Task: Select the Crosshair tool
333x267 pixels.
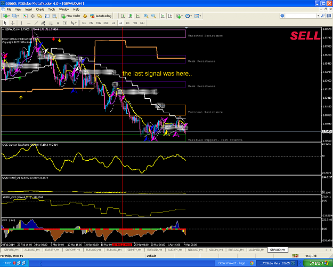Action: pyautogui.click(x=13, y=23)
